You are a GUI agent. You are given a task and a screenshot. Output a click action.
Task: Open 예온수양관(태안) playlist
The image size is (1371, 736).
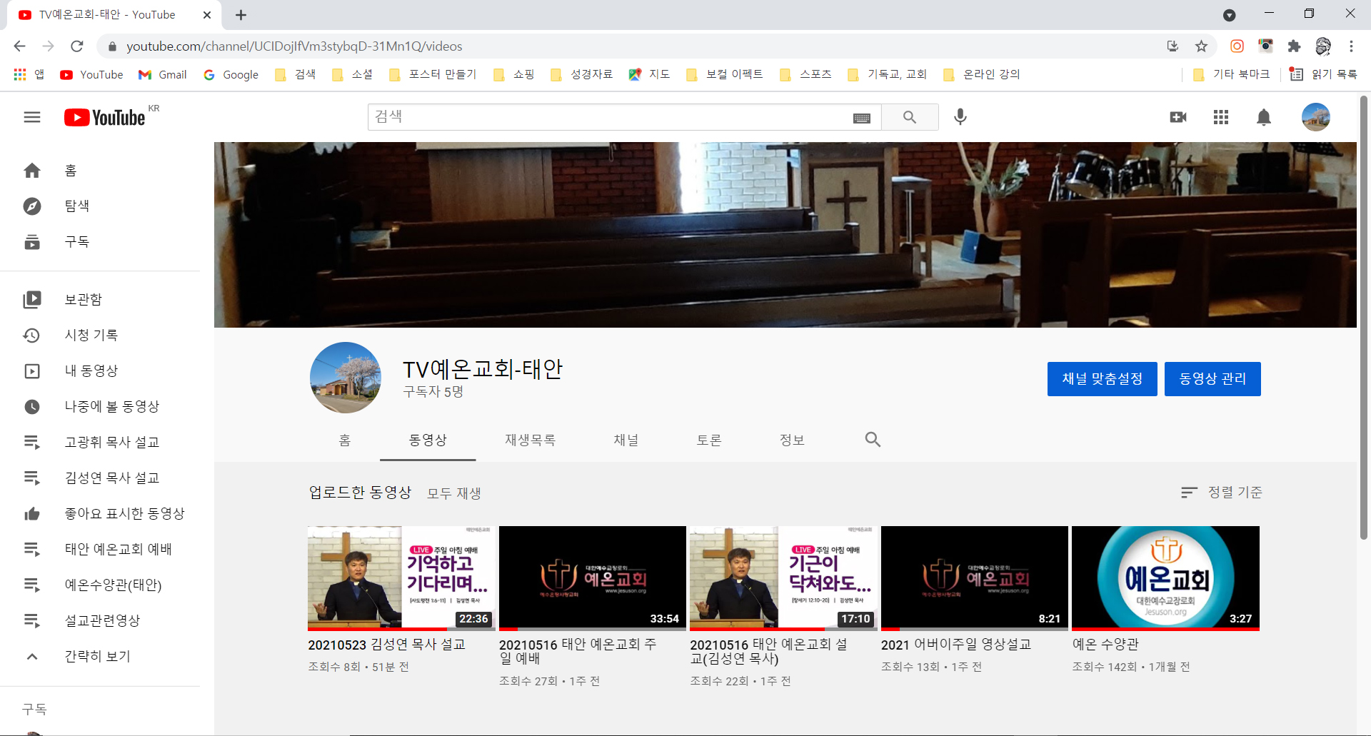pos(100,585)
